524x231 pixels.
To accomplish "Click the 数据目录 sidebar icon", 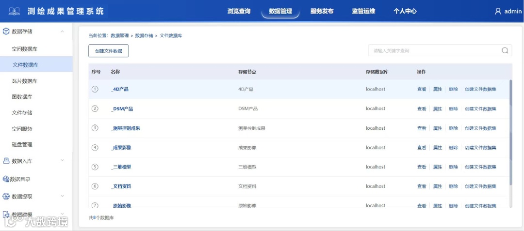I will point(6,179).
